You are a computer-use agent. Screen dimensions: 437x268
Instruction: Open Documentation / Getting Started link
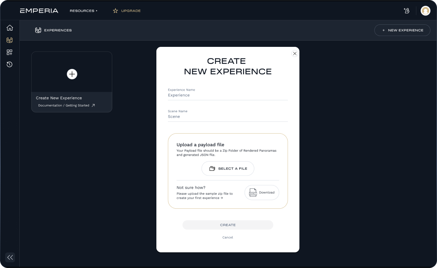coord(66,105)
